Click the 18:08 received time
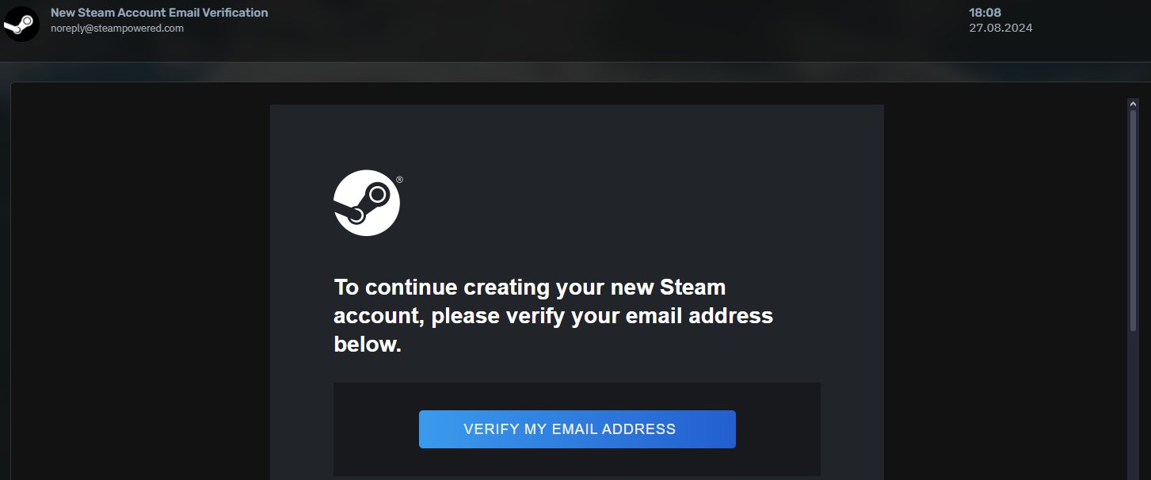This screenshot has height=480, width=1151. coord(985,13)
